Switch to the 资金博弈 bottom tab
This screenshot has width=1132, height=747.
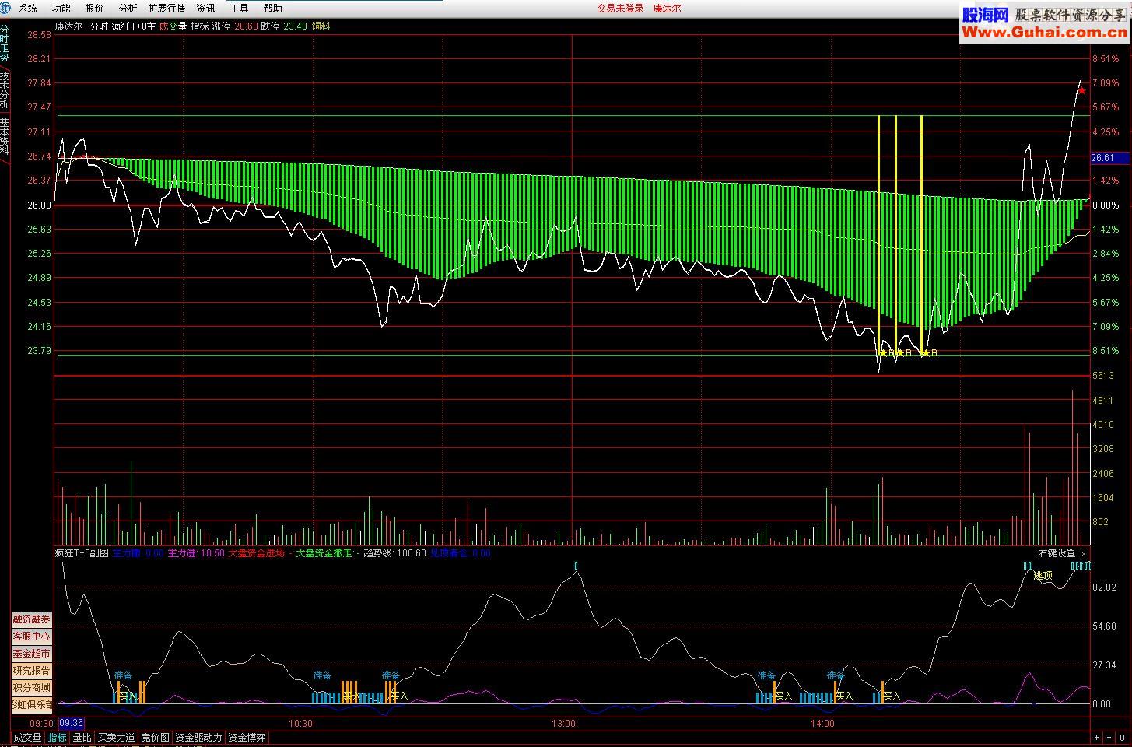[x=247, y=738]
